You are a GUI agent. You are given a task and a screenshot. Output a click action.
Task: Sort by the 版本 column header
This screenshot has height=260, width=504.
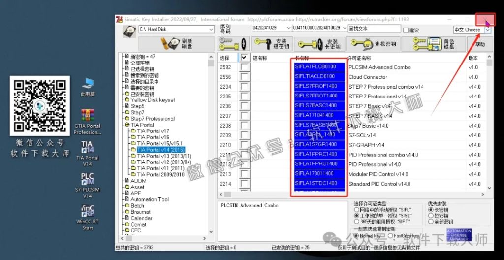pyautogui.click(x=473, y=58)
